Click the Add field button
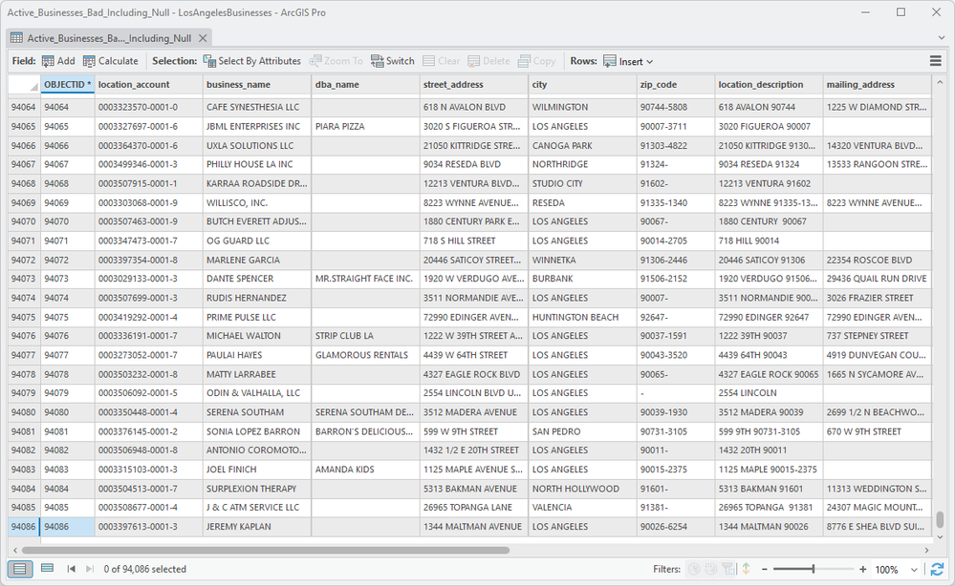The height and width of the screenshot is (586, 955). click(58, 61)
